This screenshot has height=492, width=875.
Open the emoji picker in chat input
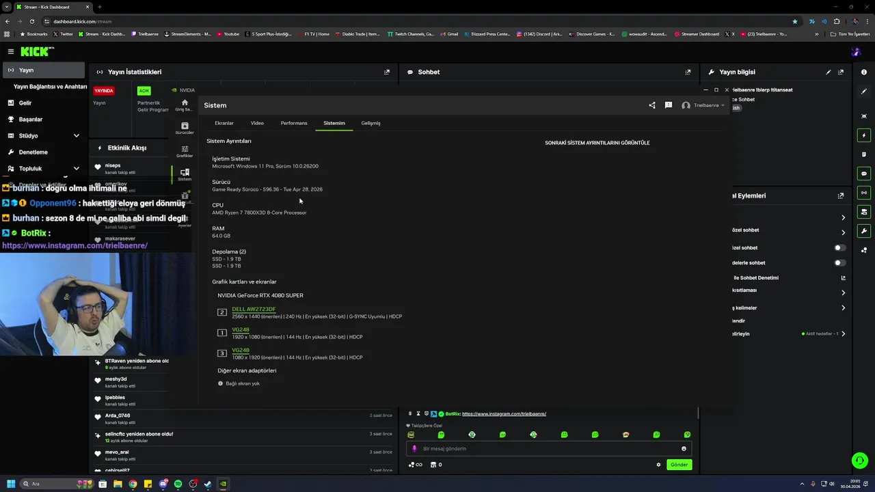(684, 449)
